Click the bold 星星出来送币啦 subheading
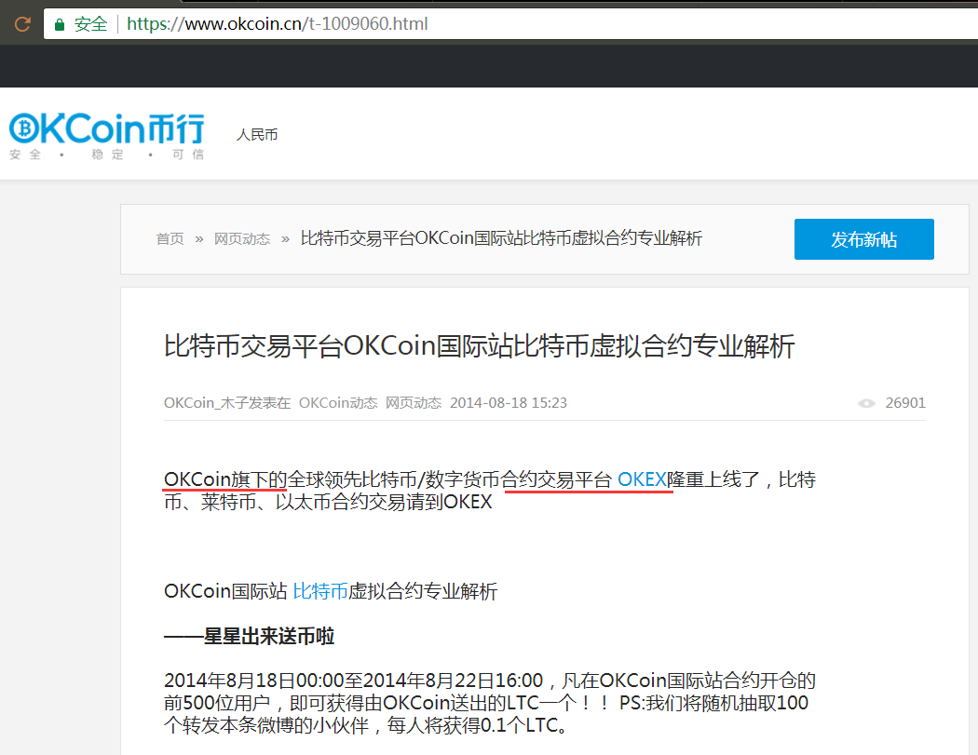Viewport: 978px width, 755px height. pos(249,637)
